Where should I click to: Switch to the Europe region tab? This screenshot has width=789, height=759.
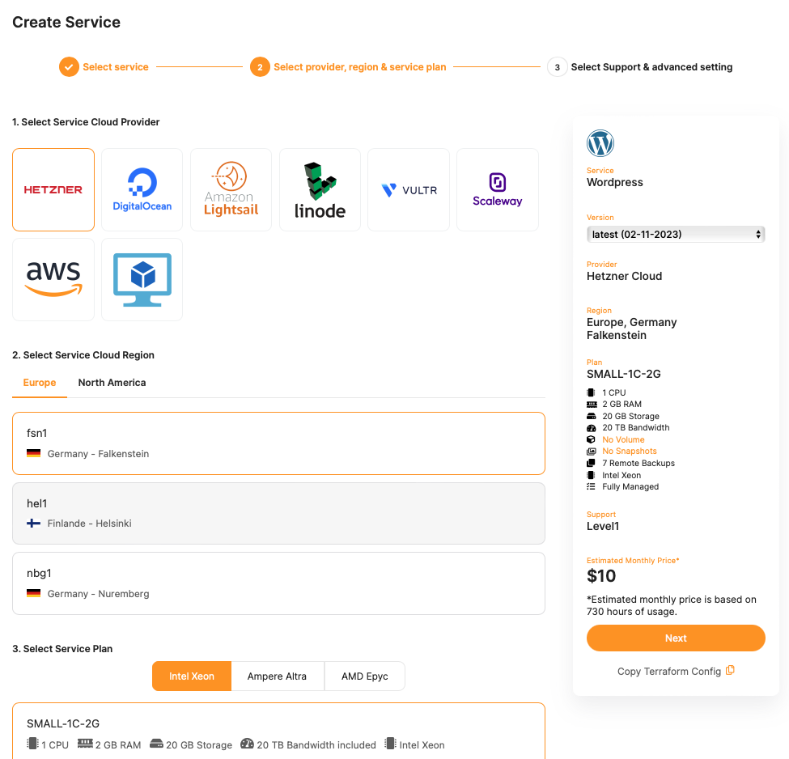click(x=40, y=383)
